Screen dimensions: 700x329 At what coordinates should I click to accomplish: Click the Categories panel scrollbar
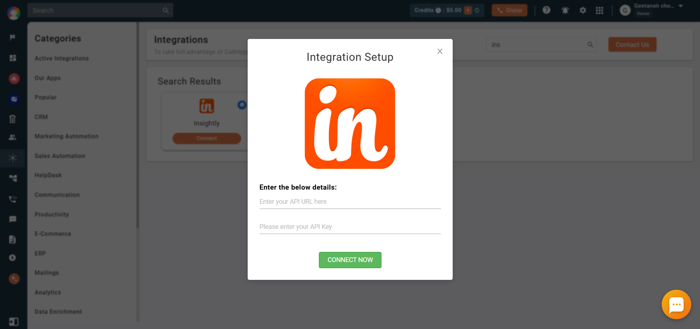tap(138, 125)
